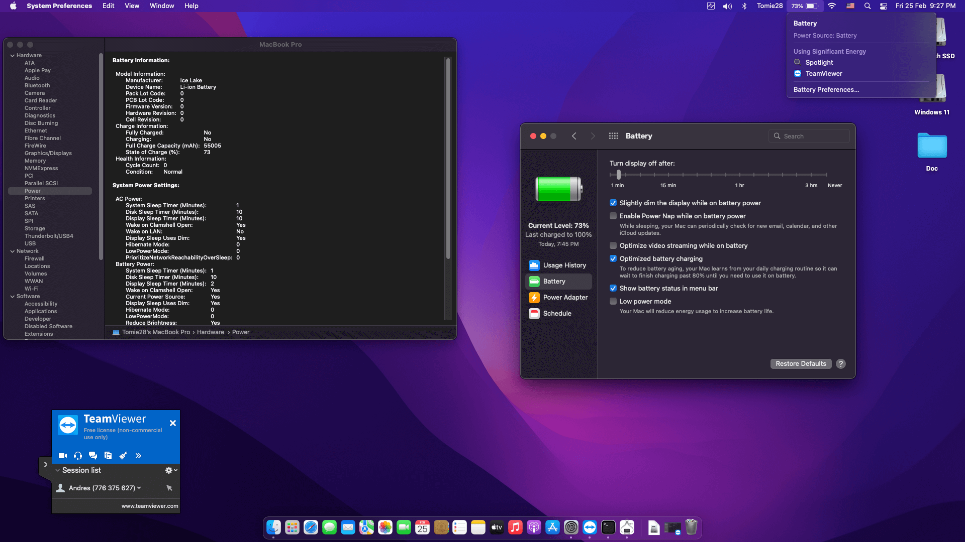Open Battery Preferences… from battery menu
The width and height of the screenshot is (965, 542).
[826, 89]
